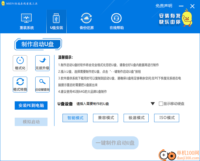Screen dimensions: 200x161
Task: Click the yellow duck mascot image
Action: pos(187,17)
